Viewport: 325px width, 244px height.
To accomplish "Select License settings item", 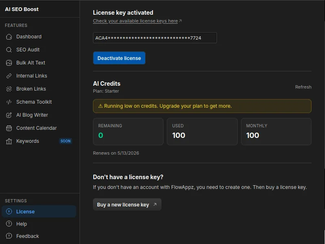I will (x=39, y=211).
